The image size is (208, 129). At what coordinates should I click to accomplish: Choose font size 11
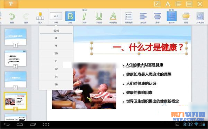pos(56,61)
